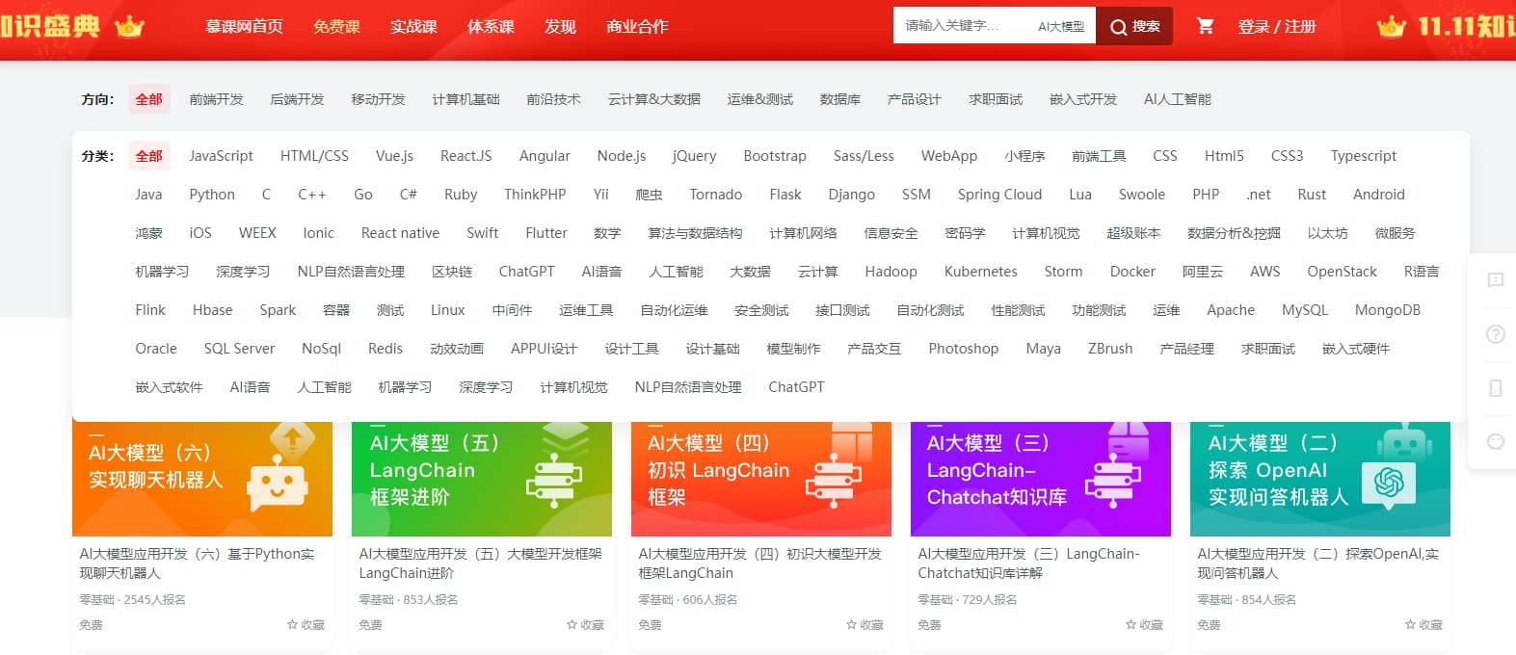Select 前端开发 direction filter

tap(216, 99)
